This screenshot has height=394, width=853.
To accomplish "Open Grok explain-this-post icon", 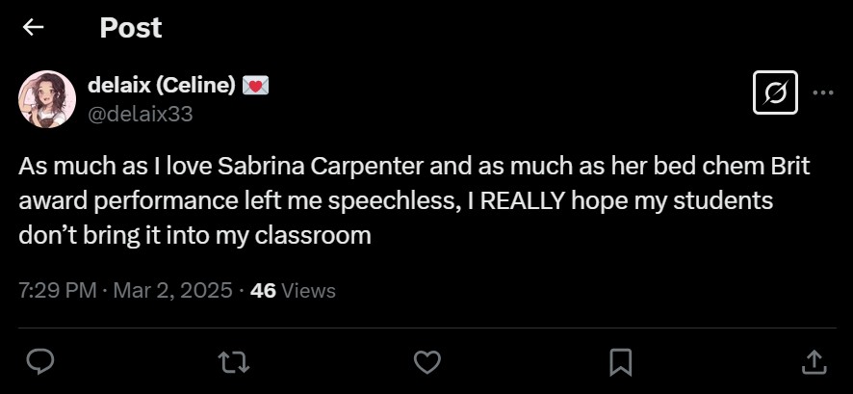I will coord(774,92).
